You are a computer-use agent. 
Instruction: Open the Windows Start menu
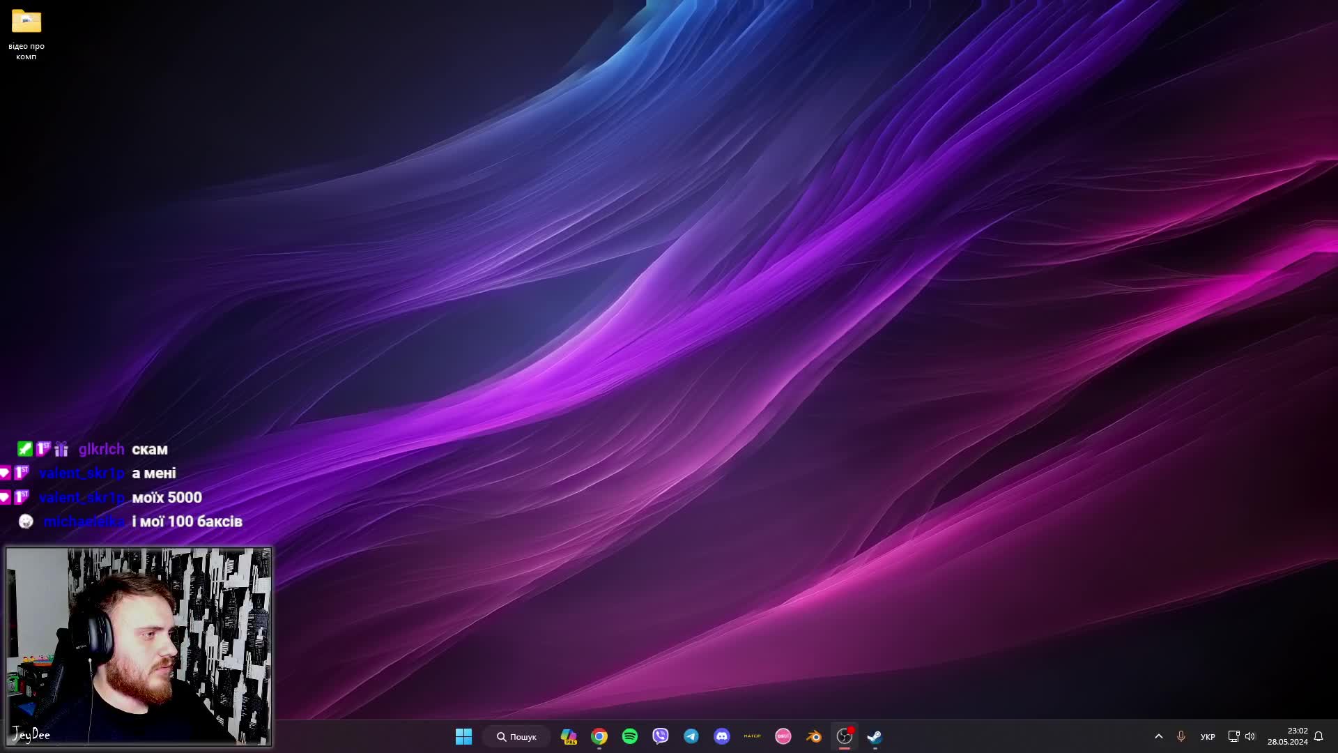(x=463, y=736)
